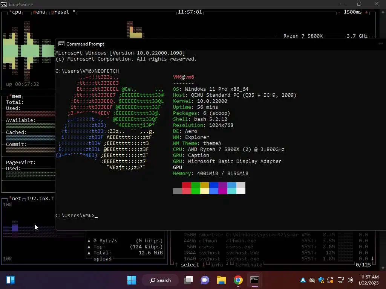This screenshot has height=289, width=386.
Task: Click the 'bash 5.2.12' shell value
Action: click(x=210, y=119)
